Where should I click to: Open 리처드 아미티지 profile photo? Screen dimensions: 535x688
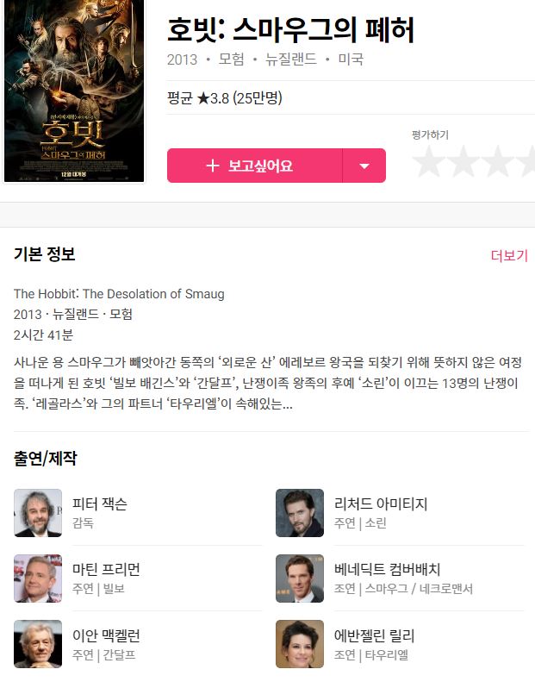click(x=300, y=512)
